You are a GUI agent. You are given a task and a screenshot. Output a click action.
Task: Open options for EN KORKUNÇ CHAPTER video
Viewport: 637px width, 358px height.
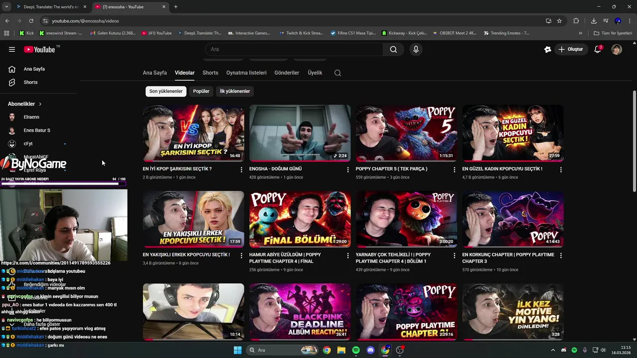[561, 256]
